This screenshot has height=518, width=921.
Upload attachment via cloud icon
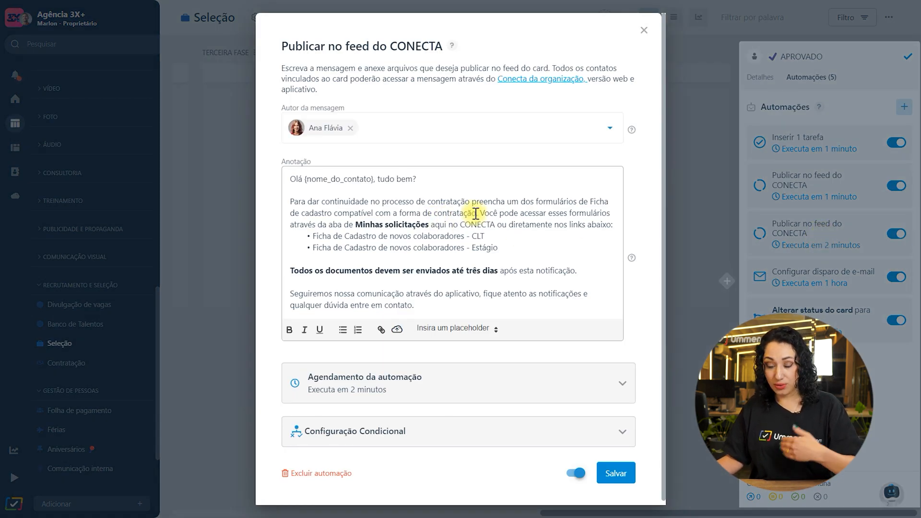tap(397, 329)
